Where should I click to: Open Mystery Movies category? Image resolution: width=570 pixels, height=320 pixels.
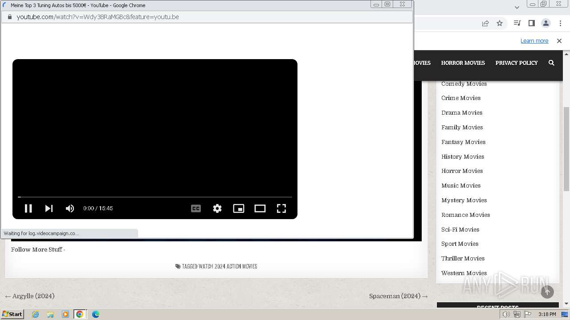click(x=464, y=200)
